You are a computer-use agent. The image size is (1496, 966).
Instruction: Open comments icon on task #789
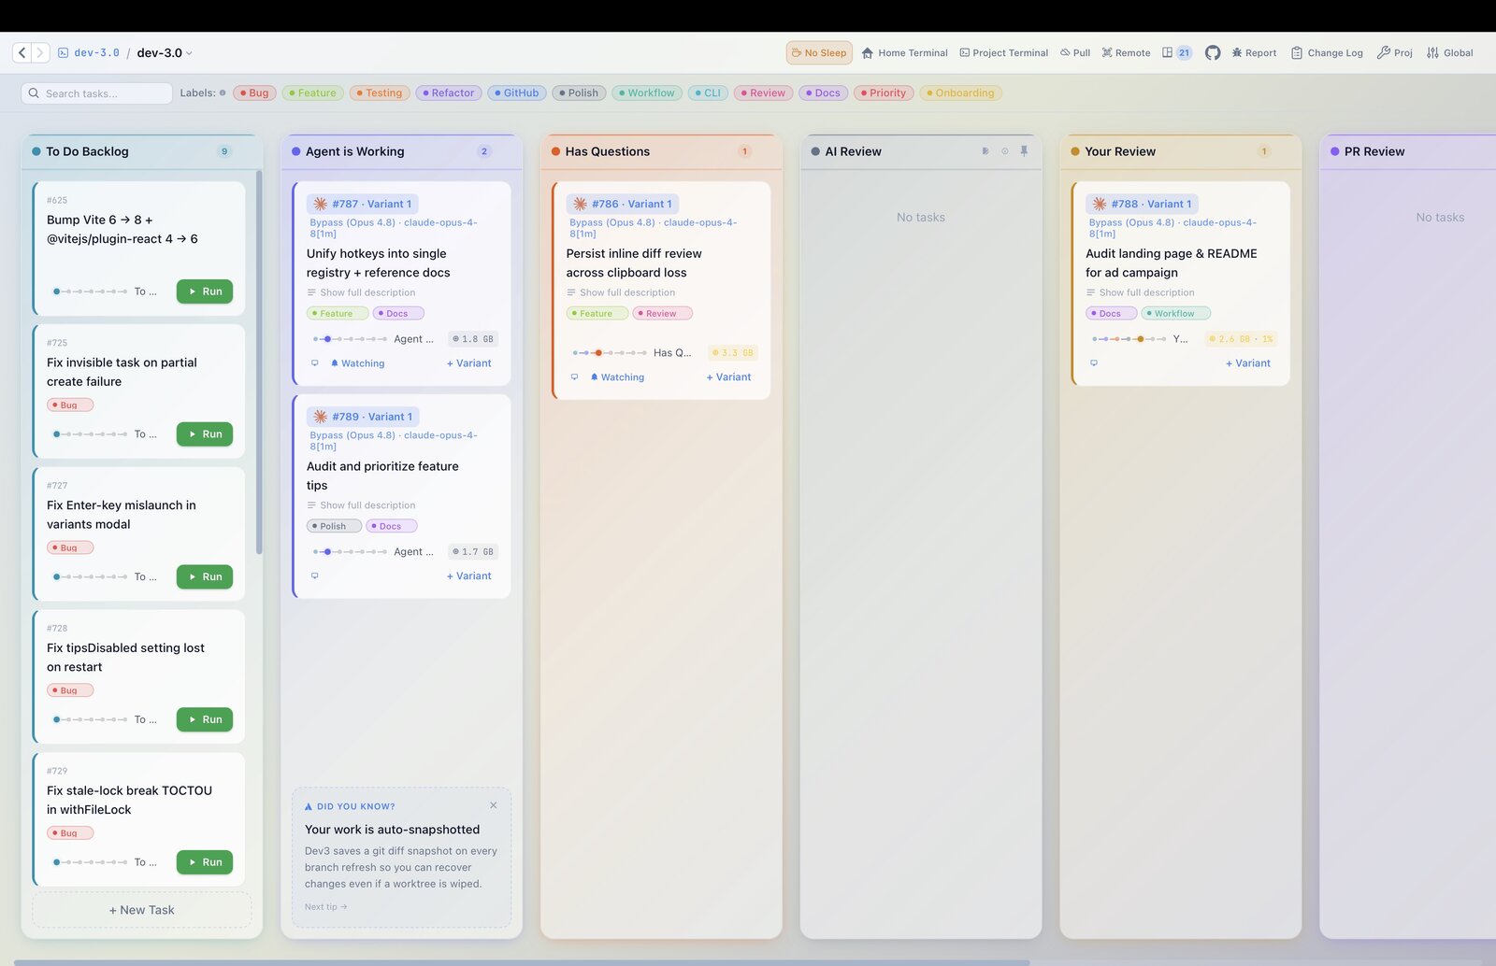point(315,576)
